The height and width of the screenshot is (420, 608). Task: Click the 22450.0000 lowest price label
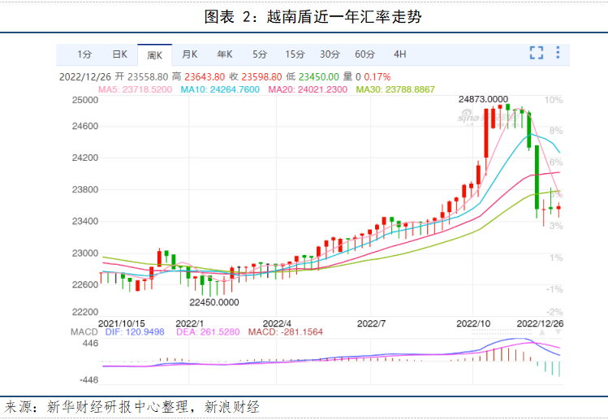click(x=214, y=302)
